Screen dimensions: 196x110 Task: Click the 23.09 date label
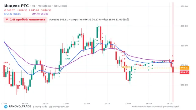coord(87,104)
